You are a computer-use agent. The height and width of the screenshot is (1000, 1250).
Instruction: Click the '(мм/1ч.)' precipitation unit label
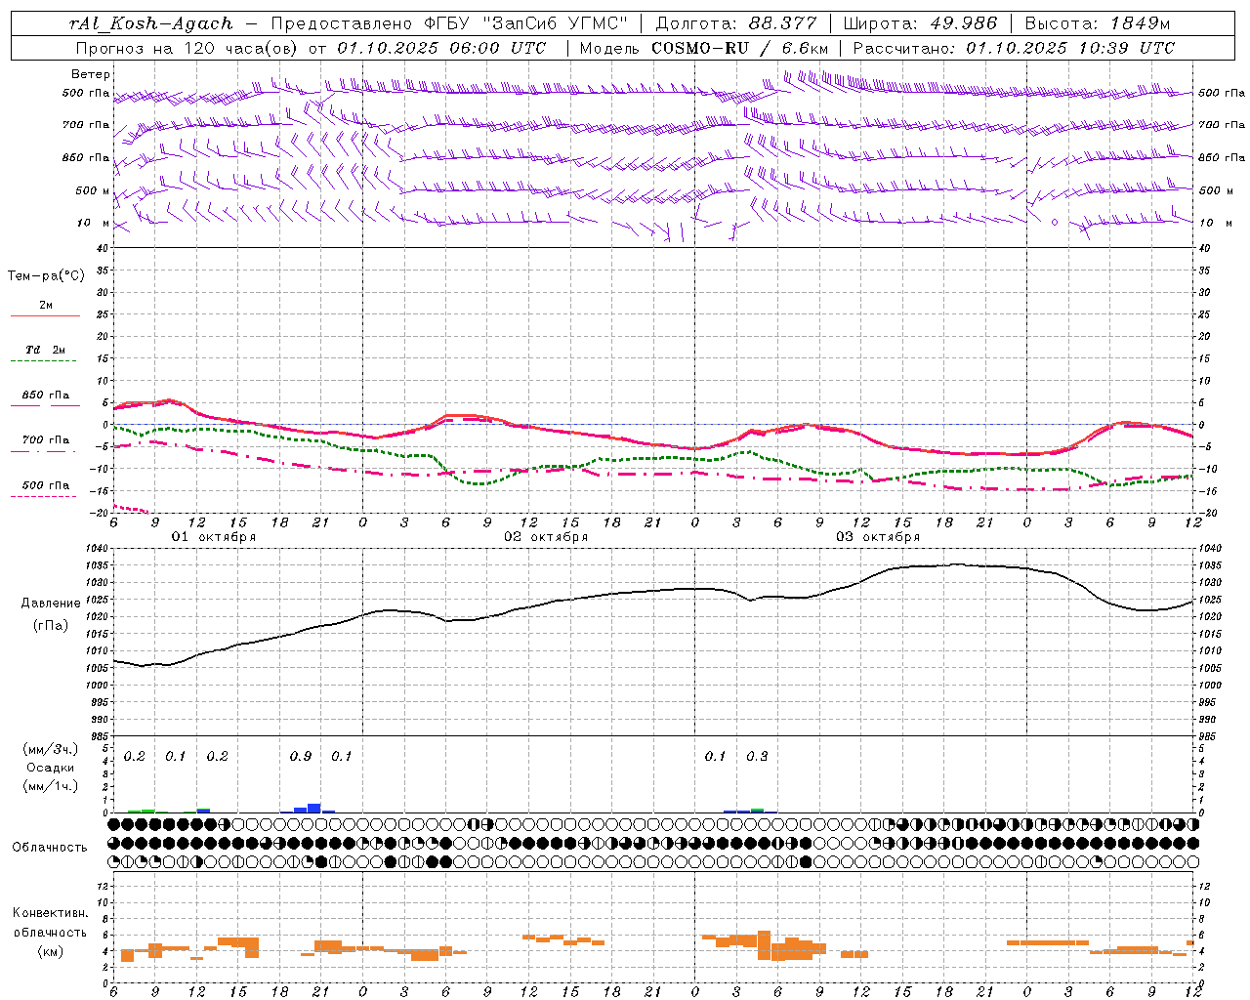point(50,786)
